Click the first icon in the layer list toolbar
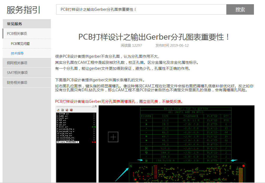The image size is (265, 183). pyautogui.click(x=58, y=110)
